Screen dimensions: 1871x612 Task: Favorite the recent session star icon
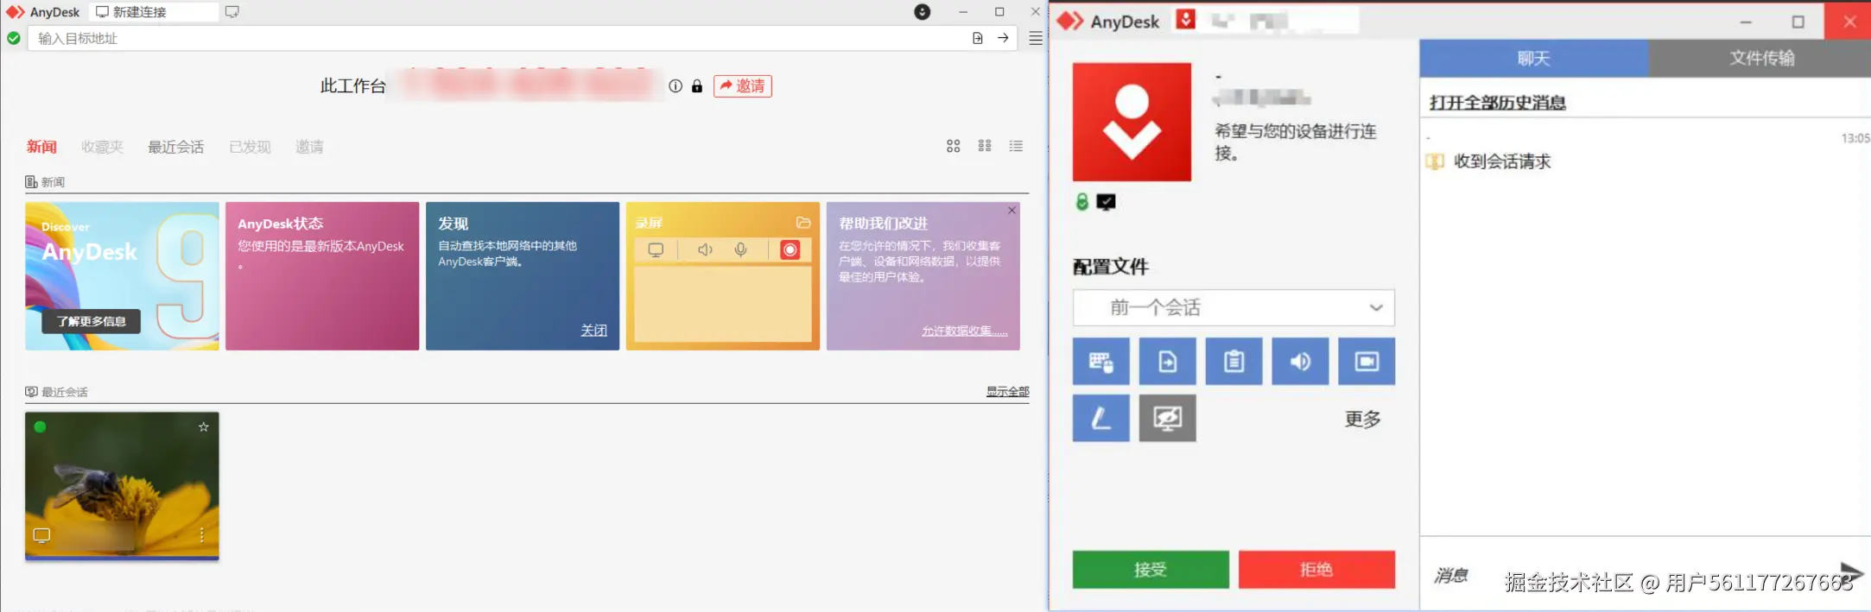(x=204, y=426)
